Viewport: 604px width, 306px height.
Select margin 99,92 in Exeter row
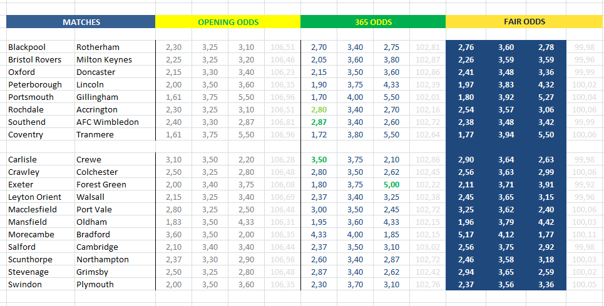[x=585, y=184]
